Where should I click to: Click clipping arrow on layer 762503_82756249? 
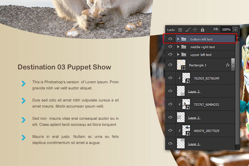(179, 78)
